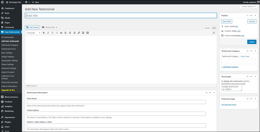The image size is (260, 132).
Task: Switch to the Most Used category tab
Action: coord(245,56)
